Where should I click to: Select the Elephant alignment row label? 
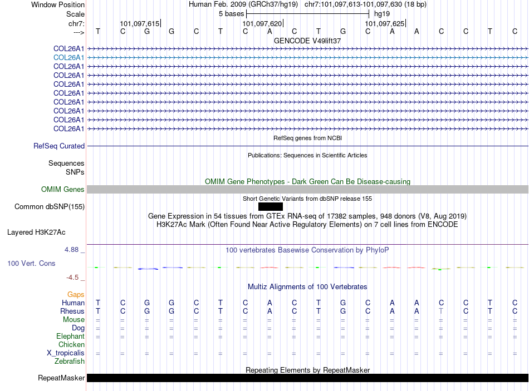tap(70, 336)
